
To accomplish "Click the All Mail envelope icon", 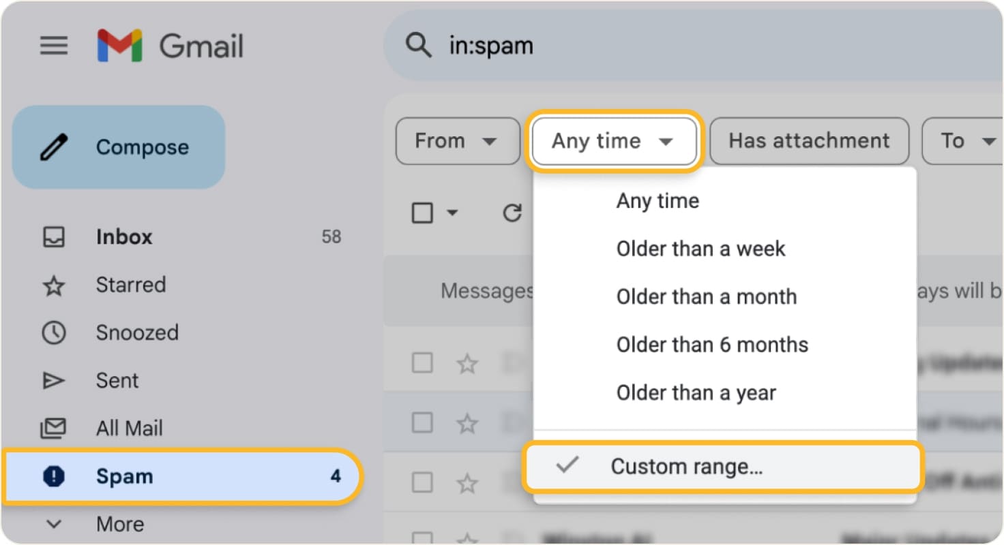I will pos(54,428).
